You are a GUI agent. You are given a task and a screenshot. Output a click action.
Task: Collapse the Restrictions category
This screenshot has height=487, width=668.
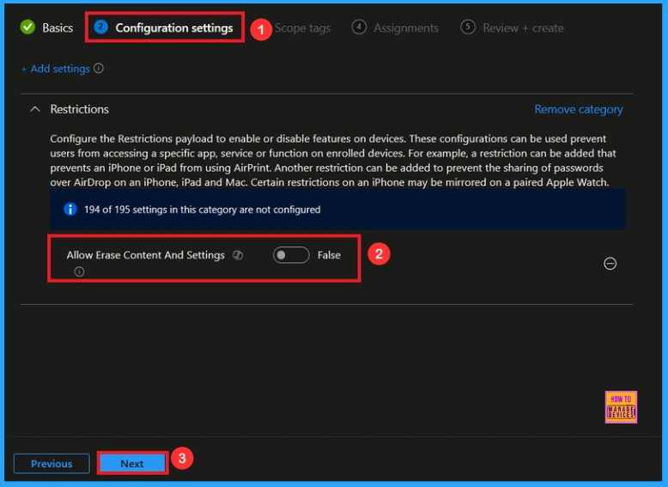pos(35,109)
